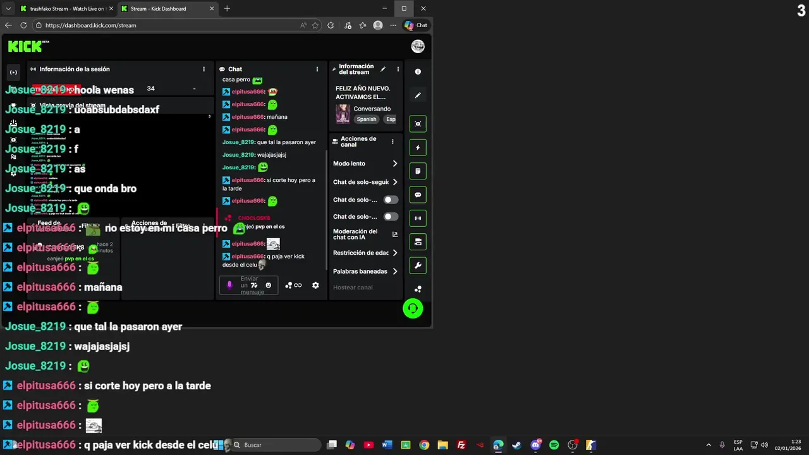
Task: Click the broadcast signal icon in right sidebar
Action: [x=418, y=218]
